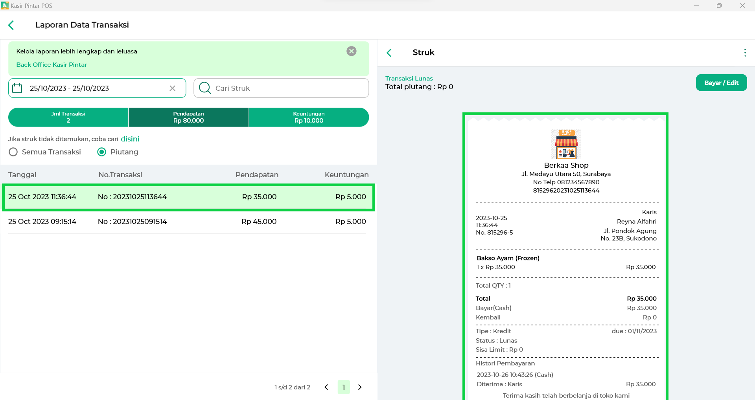Minimize the Kasir Pintar POS window
The image size is (755, 400).
coord(696,6)
